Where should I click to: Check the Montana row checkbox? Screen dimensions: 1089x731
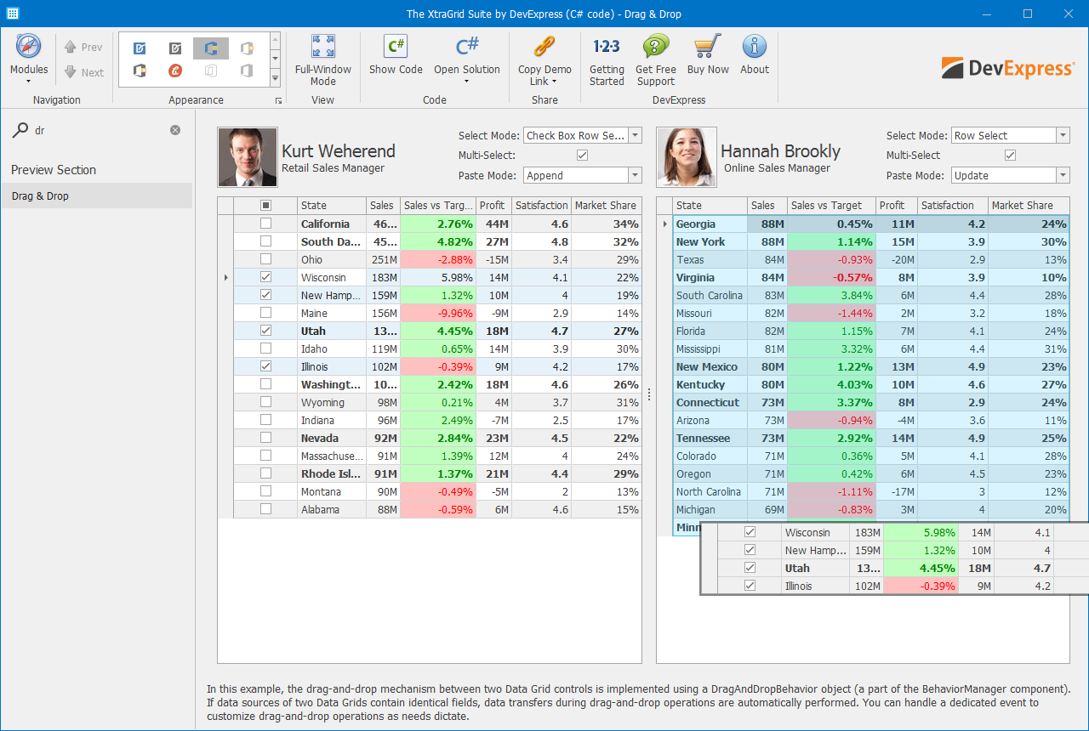(266, 491)
